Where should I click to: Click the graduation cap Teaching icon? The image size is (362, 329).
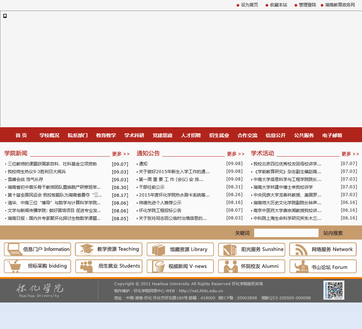[x=86, y=249]
